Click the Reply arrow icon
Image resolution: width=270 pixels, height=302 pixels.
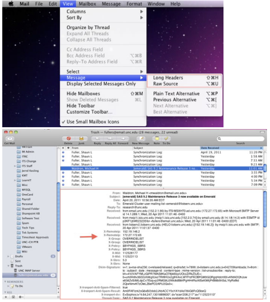pyautogui.click(x=98, y=139)
